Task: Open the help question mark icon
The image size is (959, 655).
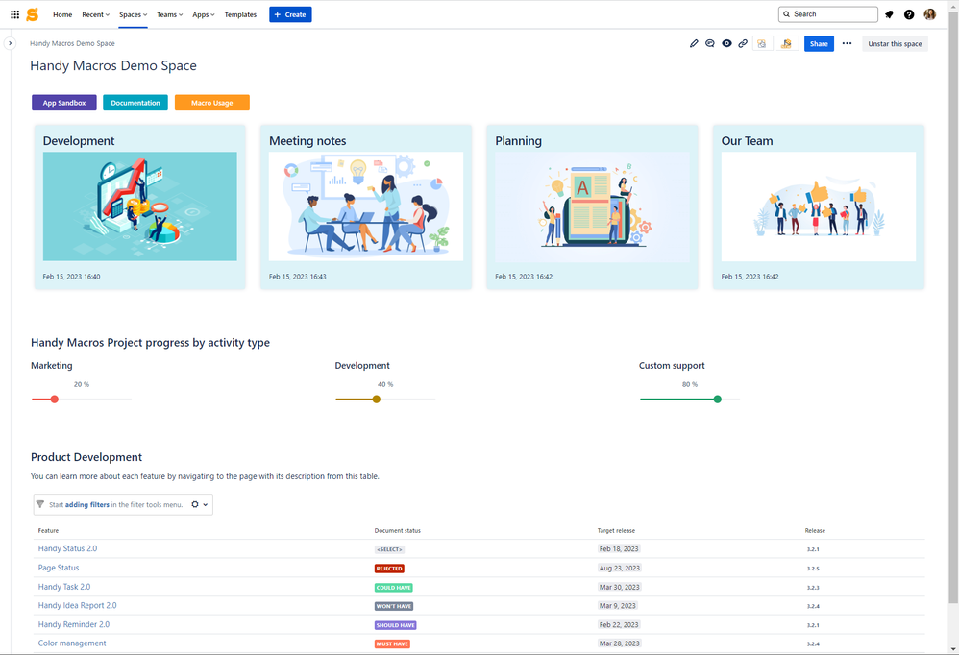Action: point(909,14)
